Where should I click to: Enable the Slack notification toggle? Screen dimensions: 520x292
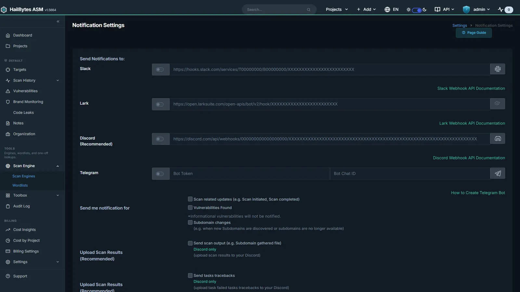160,69
